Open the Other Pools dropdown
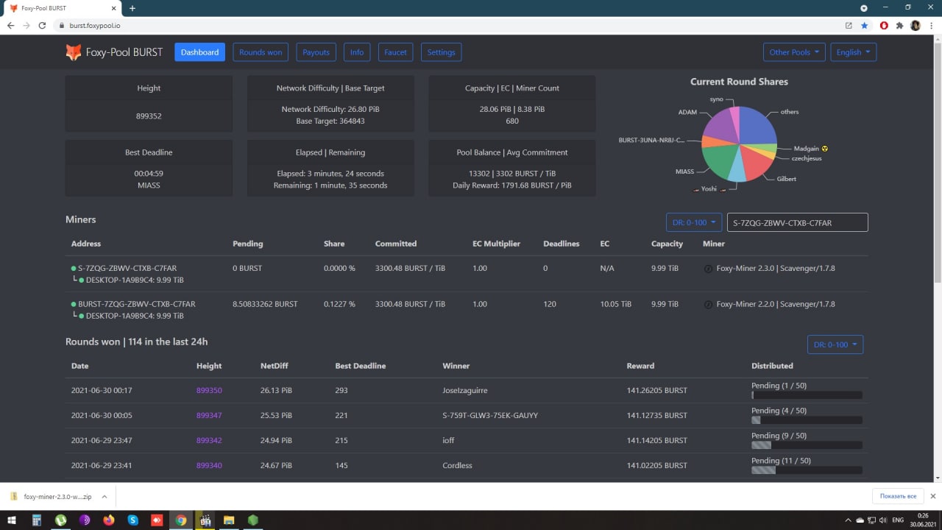 pos(794,52)
